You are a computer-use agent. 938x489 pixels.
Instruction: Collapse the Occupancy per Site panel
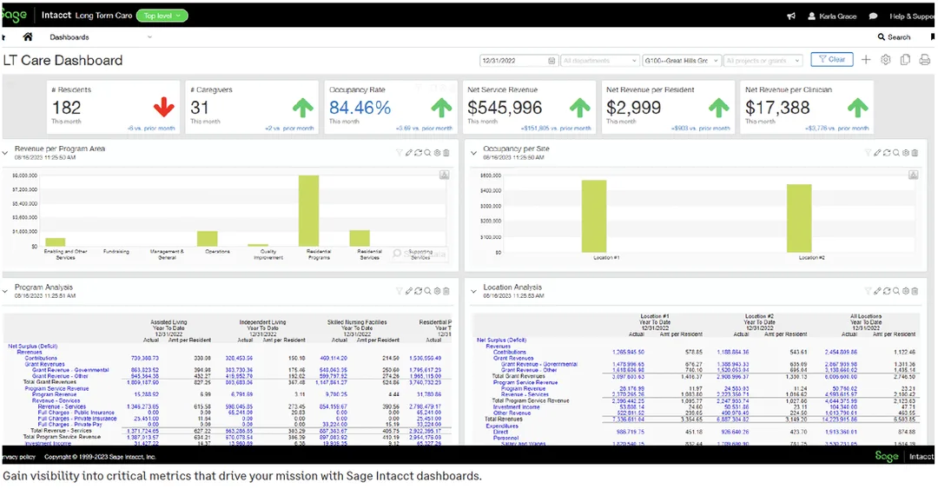(474, 153)
